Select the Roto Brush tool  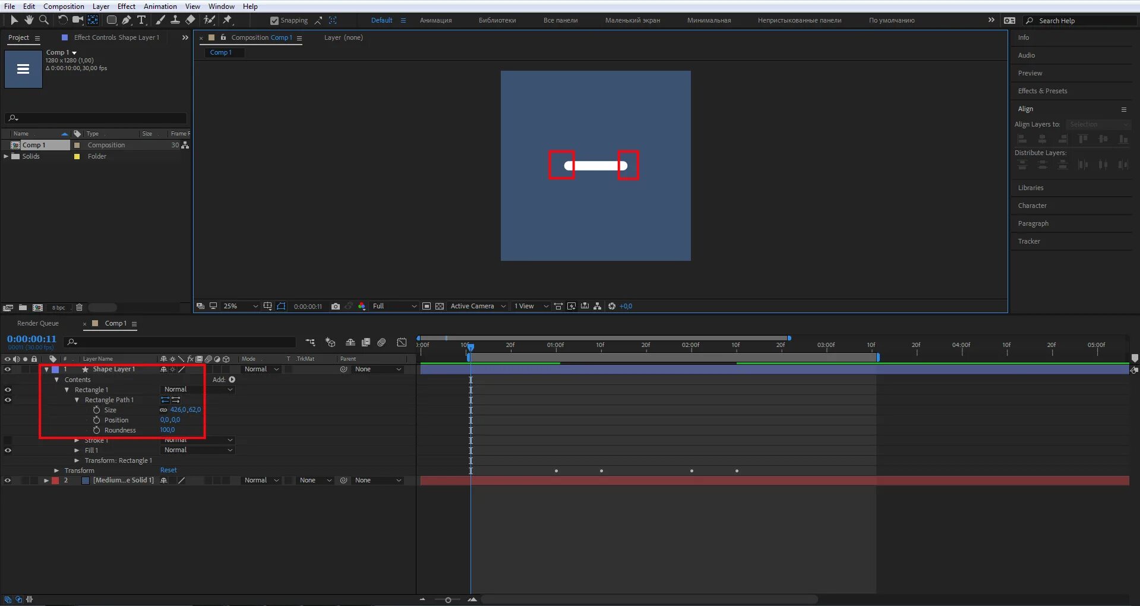[x=209, y=20]
